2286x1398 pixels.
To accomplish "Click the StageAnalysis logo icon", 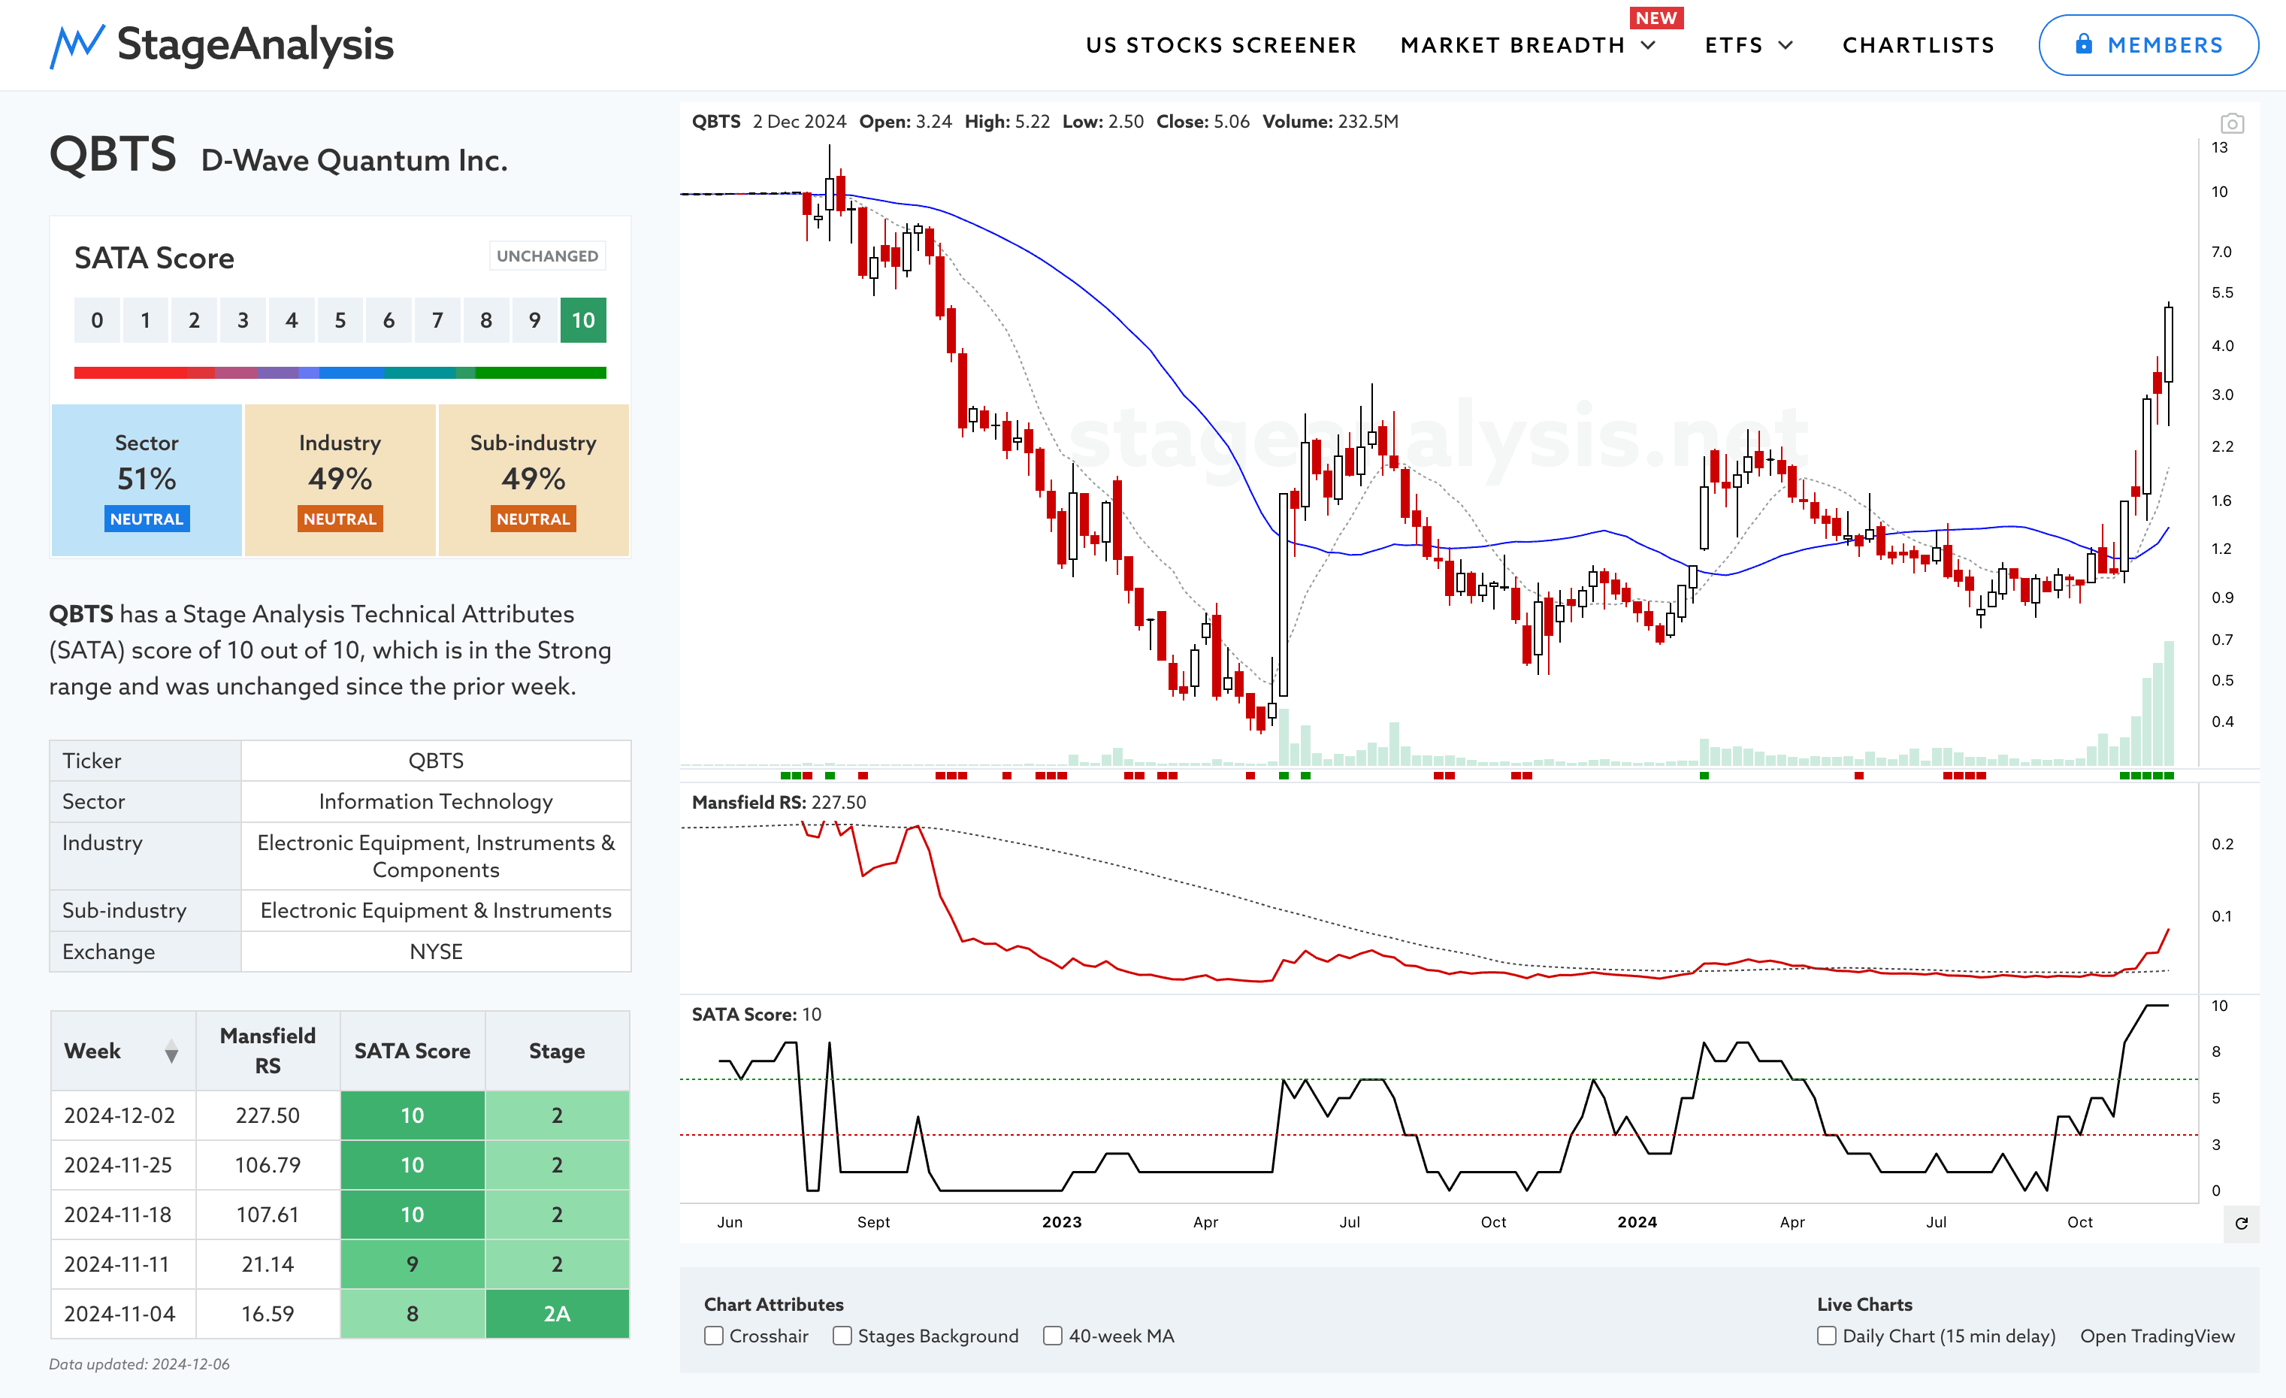I will (76, 45).
